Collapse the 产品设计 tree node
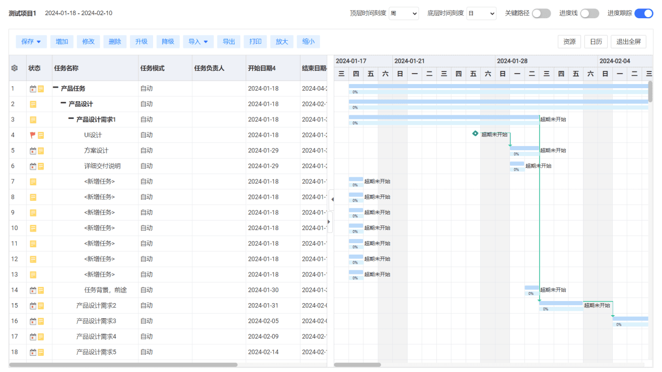Image resolution: width=662 pixels, height=372 pixels. [63, 104]
